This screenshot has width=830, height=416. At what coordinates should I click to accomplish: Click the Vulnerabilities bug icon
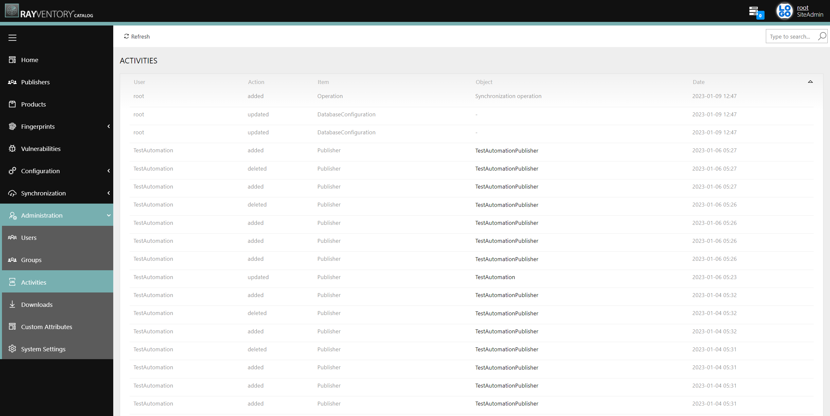[12, 149]
